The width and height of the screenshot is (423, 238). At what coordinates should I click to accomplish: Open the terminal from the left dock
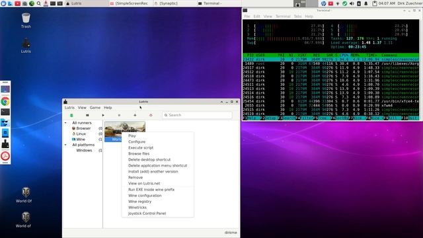pyautogui.click(x=5, y=112)
